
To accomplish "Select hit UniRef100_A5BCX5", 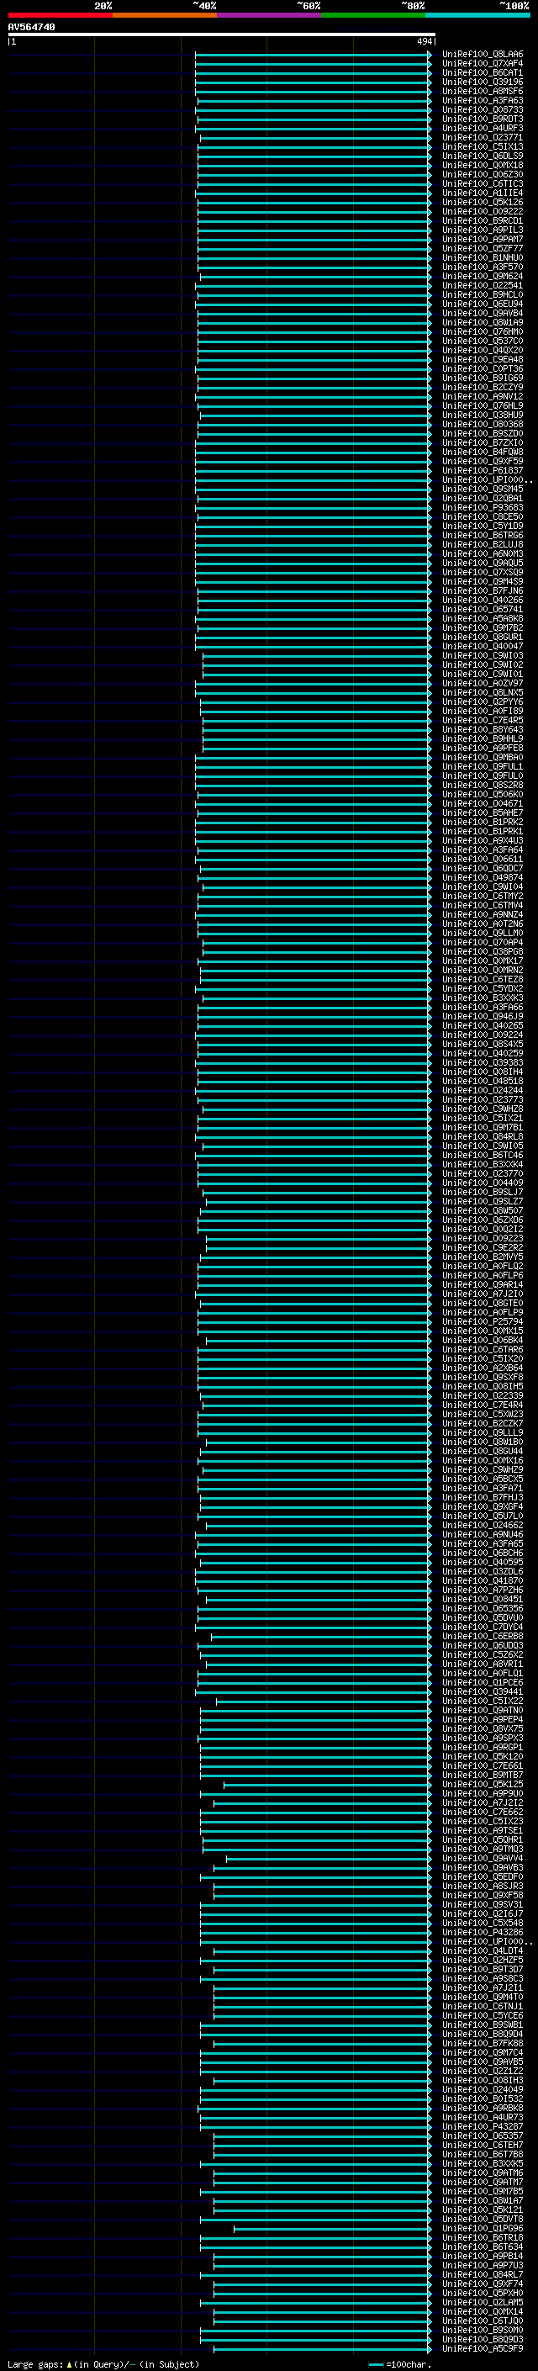I will (482, 1478).
